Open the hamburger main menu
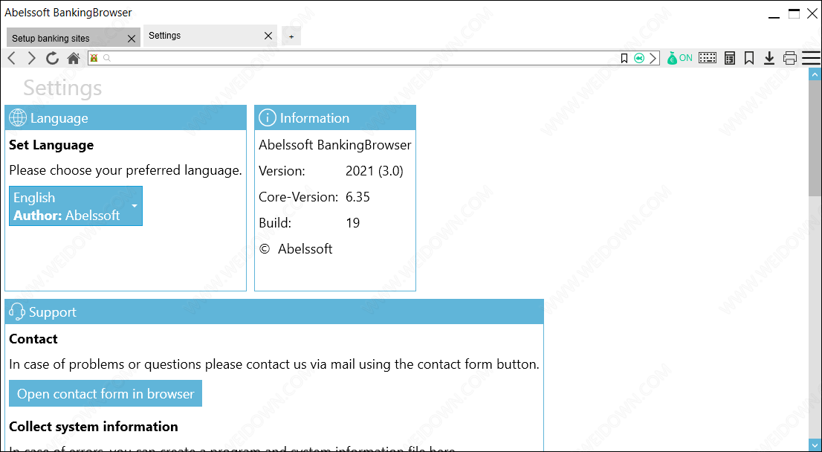This screenshot has height=452, width=822. [811, 58]
